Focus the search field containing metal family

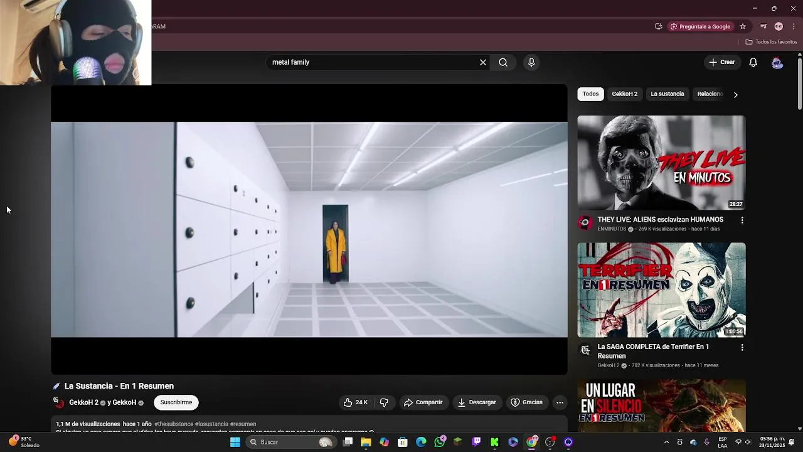[375, 62]
